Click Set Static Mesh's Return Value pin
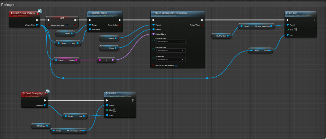Image resolution: width=326 pixels, height=139 pixels. click(120, 25)
